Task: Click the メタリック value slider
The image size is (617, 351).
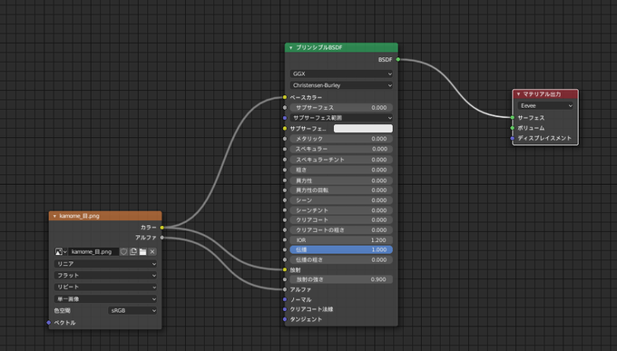Action: [x=341, y=139]
